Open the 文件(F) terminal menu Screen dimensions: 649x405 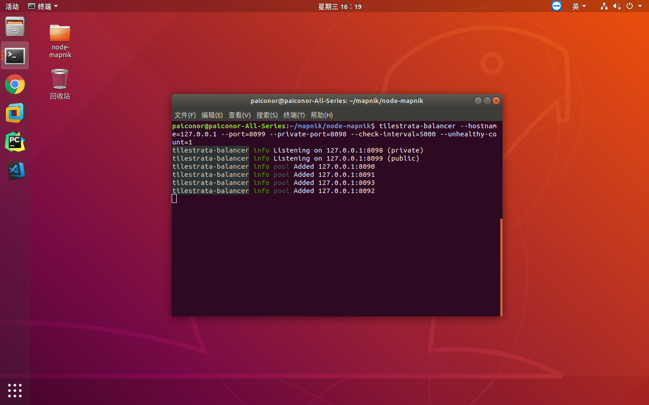(185, 115)
